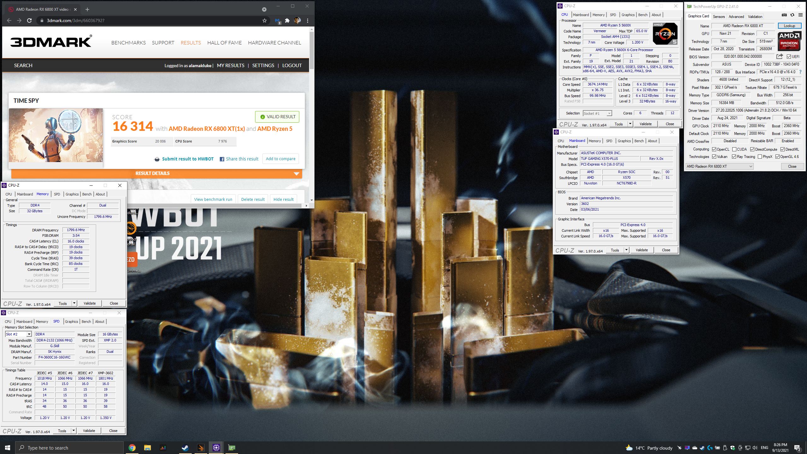Open the GPU-Z hamburger menu
This screenshot has width=807, height=454.
(800, 15)
